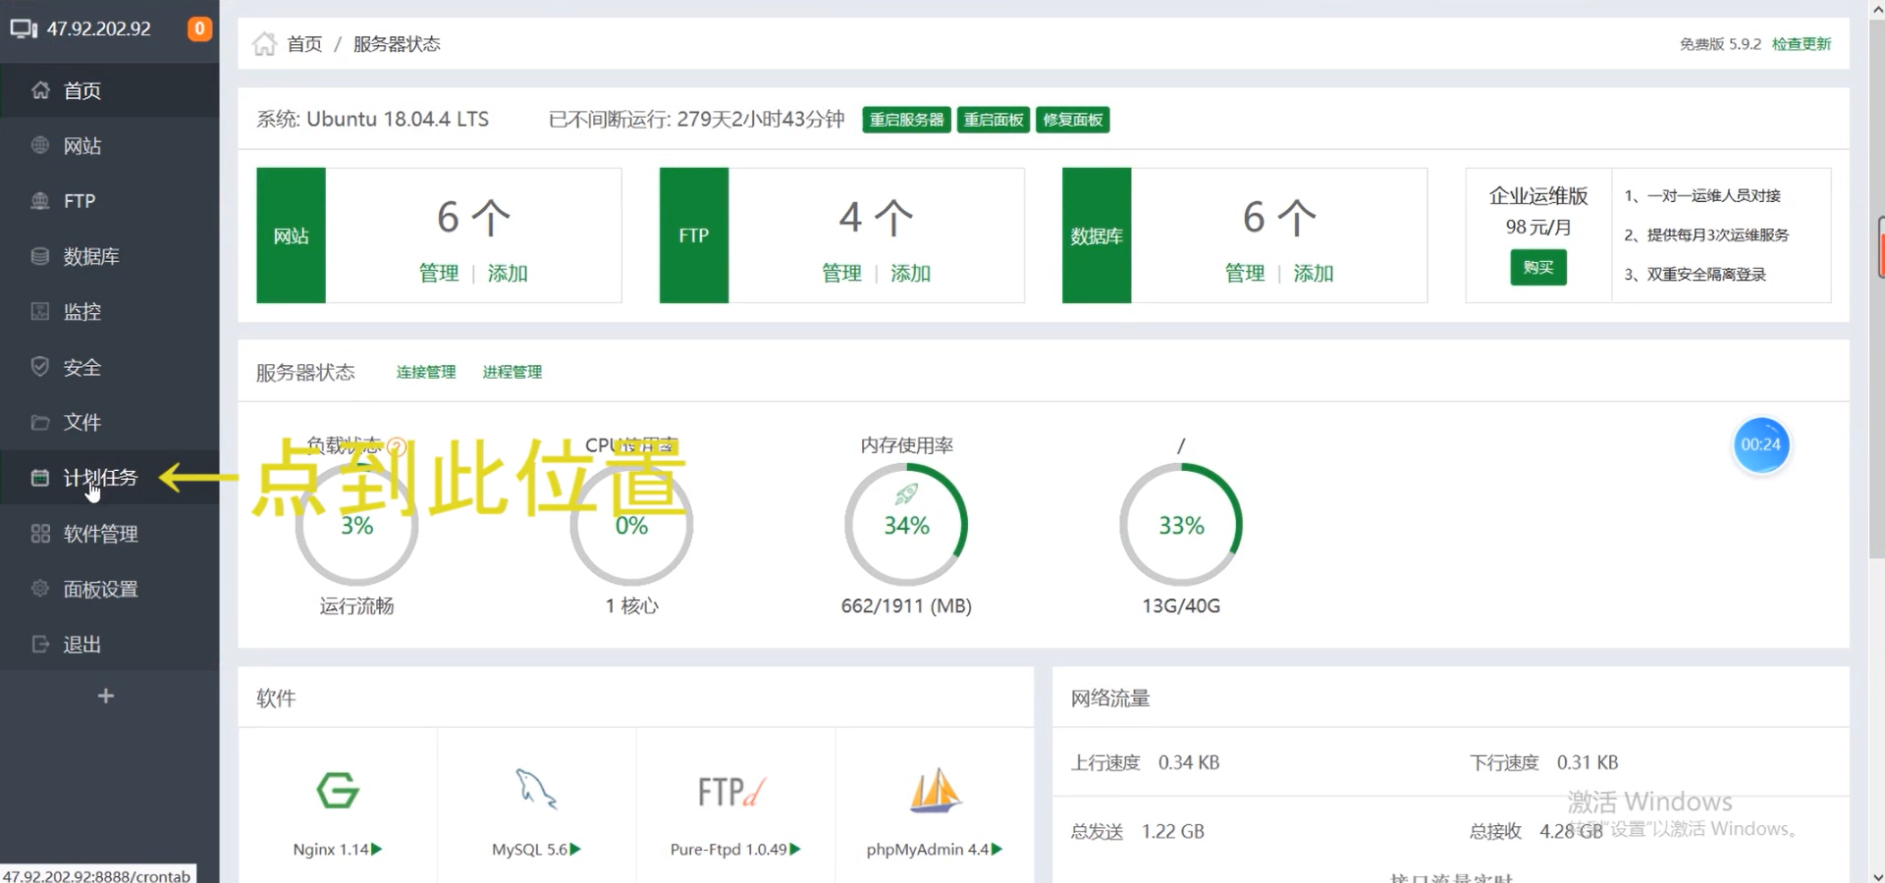Click the home icon in 首页 sidebar row

pos(40,90)
